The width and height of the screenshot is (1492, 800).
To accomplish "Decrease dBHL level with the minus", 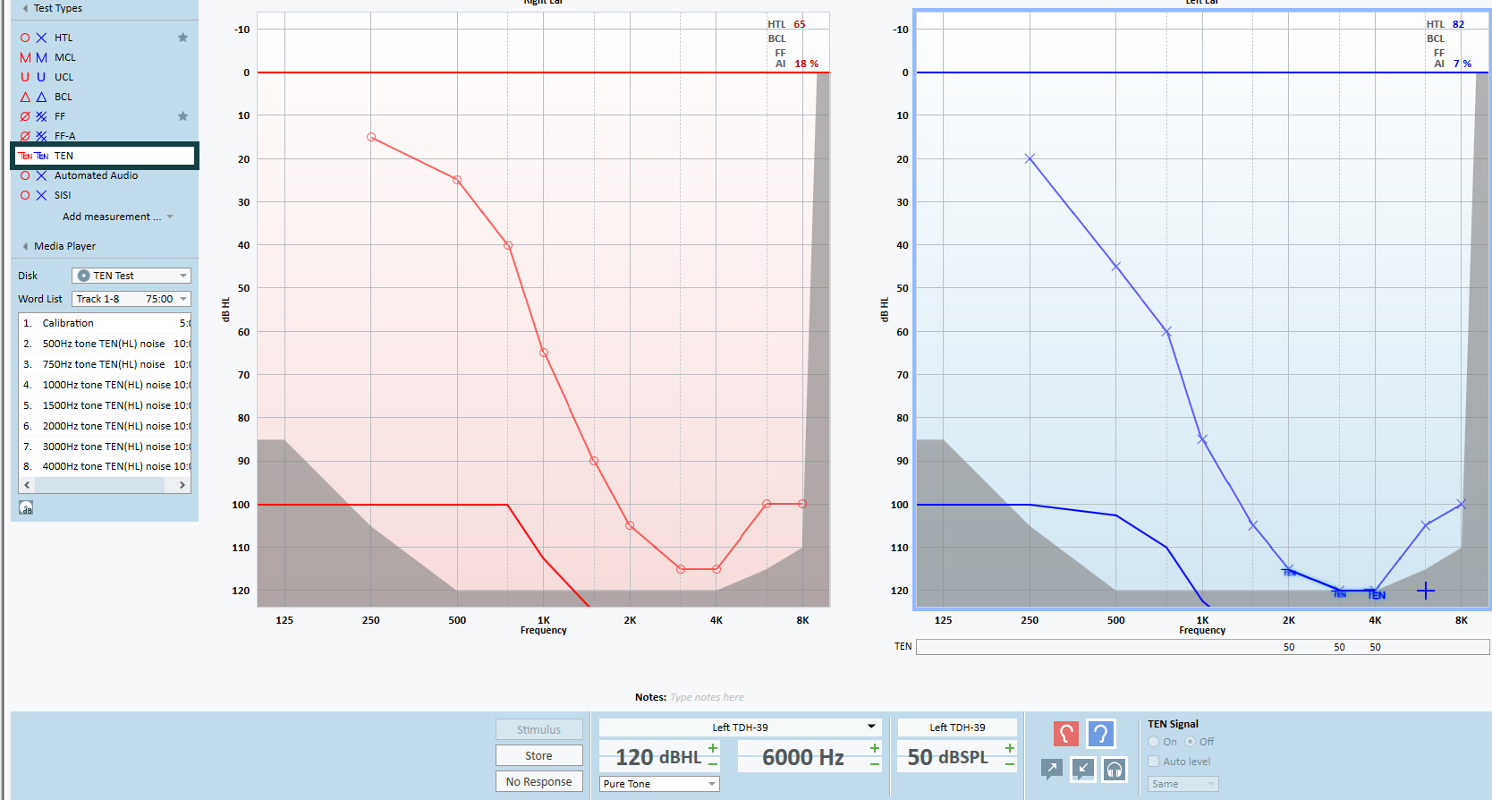I will (x=713, y=764).
